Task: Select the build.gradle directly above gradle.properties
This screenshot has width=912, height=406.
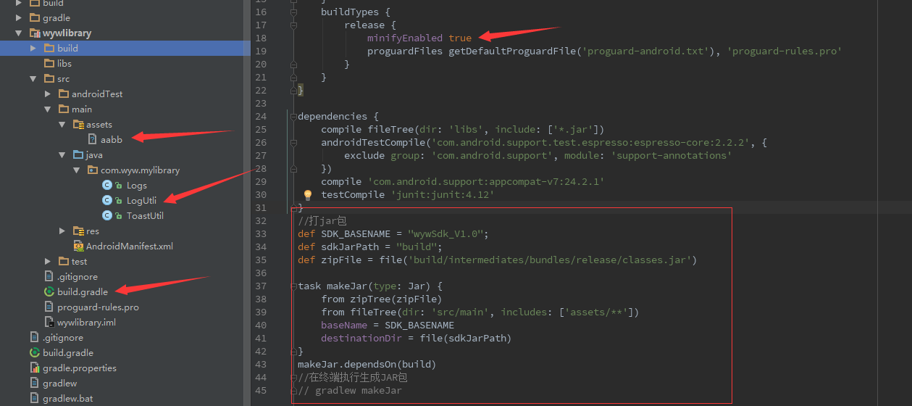Action: click(68, 352)
